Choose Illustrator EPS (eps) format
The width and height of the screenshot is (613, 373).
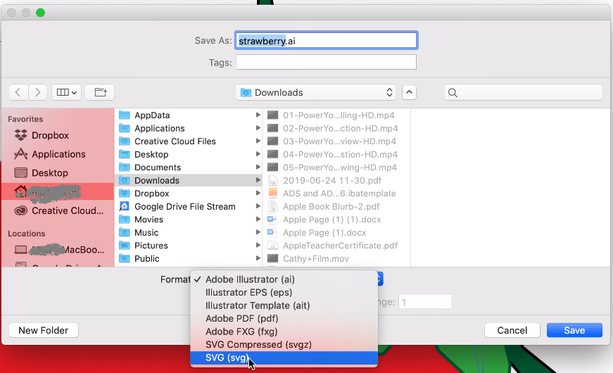[284, 293]
